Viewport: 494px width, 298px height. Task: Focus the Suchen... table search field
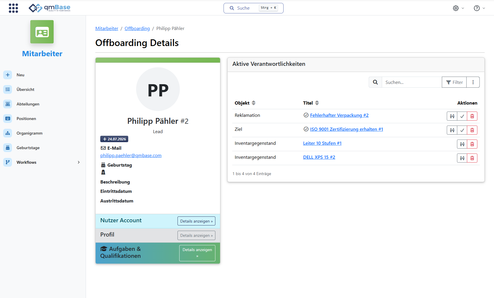[412, 82]
